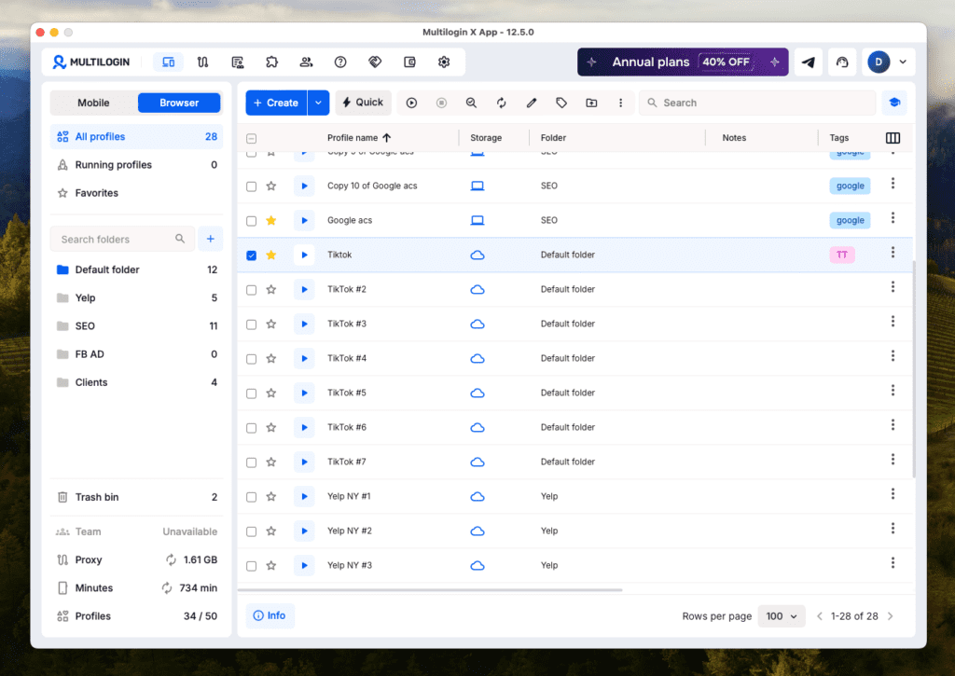Check the Copy 10 of Google acs checkbox
The height and width of the screenshot is (676, 955).
click(x=252, y=186)
